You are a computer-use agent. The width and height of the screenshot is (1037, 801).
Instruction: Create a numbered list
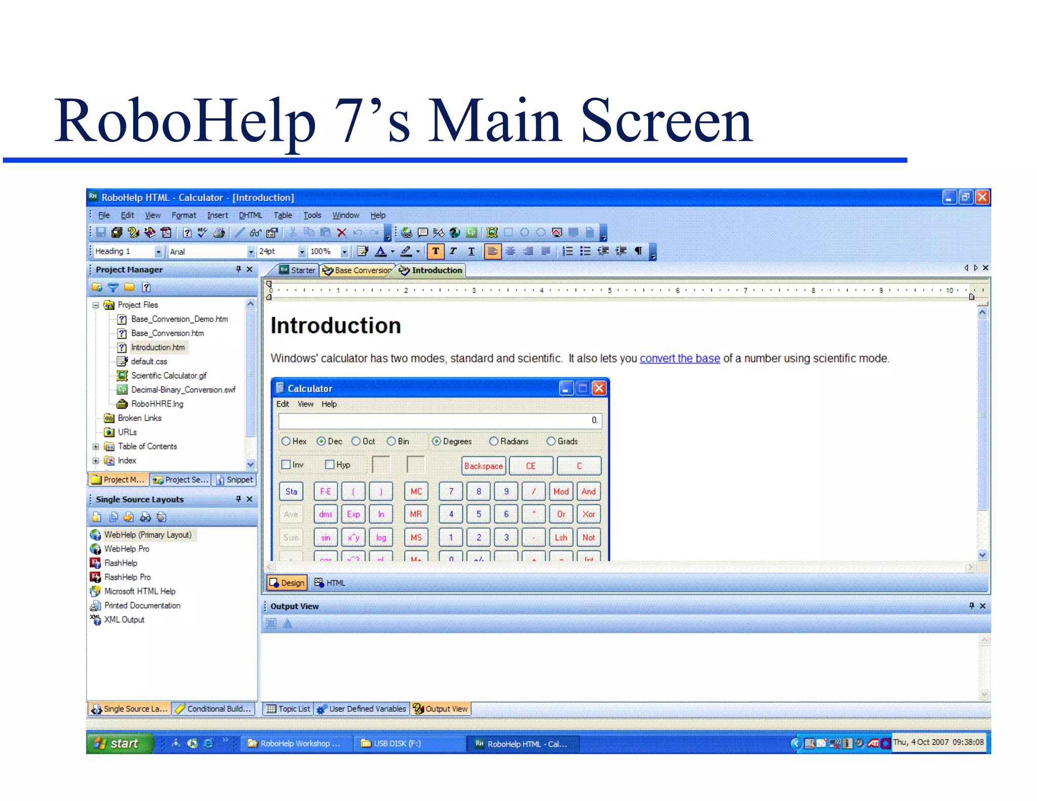click(x=568, y=251)
